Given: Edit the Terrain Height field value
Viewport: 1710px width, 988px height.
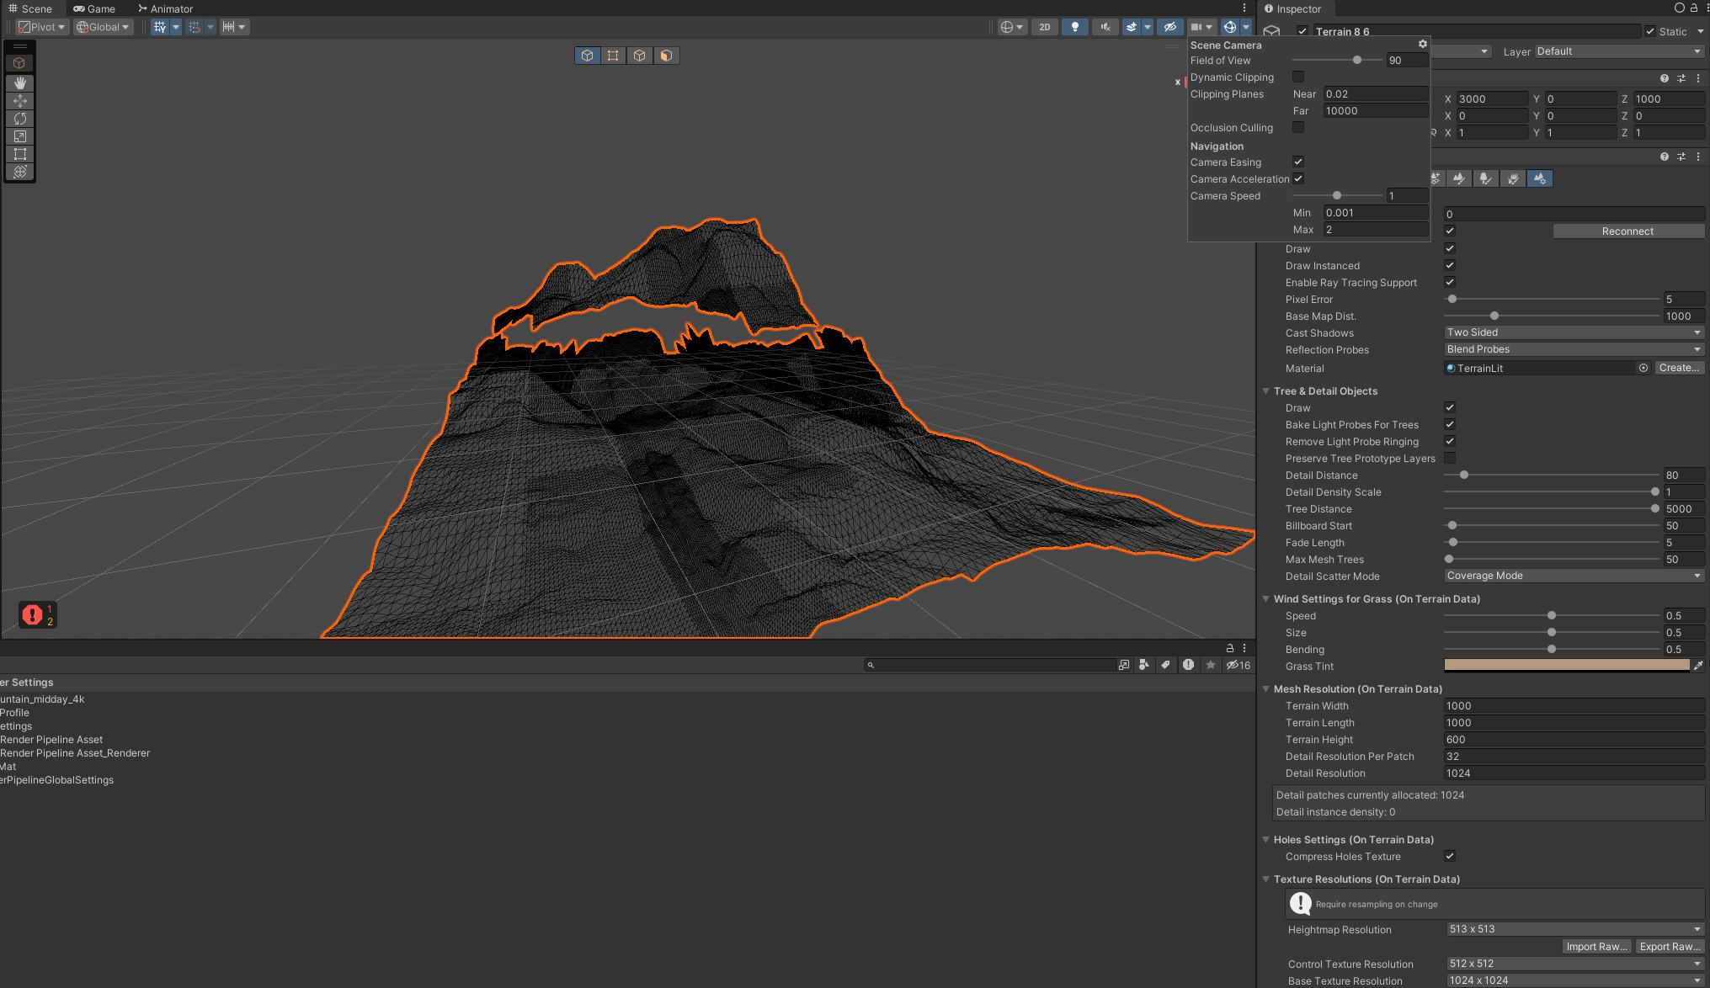Looking at the screenshot, I should point(1573,739).
